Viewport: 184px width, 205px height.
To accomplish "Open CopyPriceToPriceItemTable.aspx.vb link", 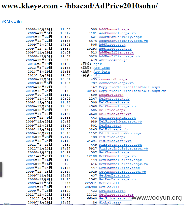I will point(133,91).
